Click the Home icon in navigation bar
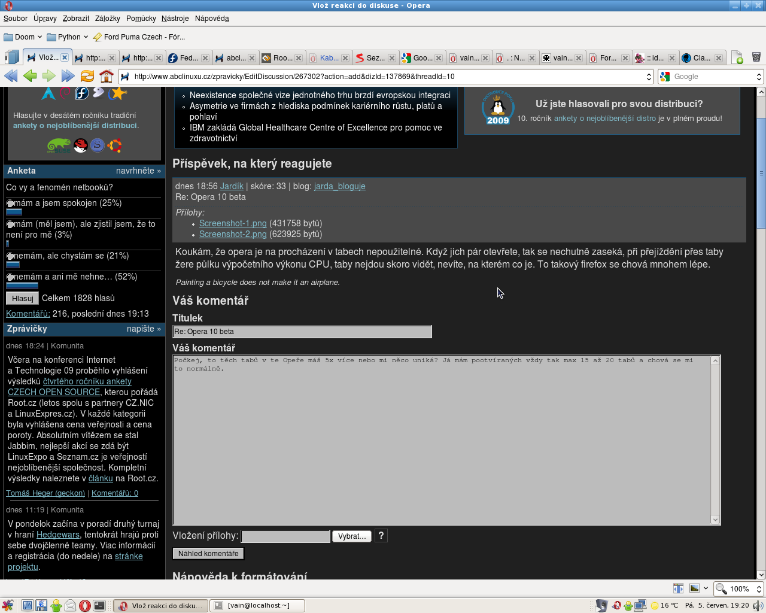 tap(107, 76)
